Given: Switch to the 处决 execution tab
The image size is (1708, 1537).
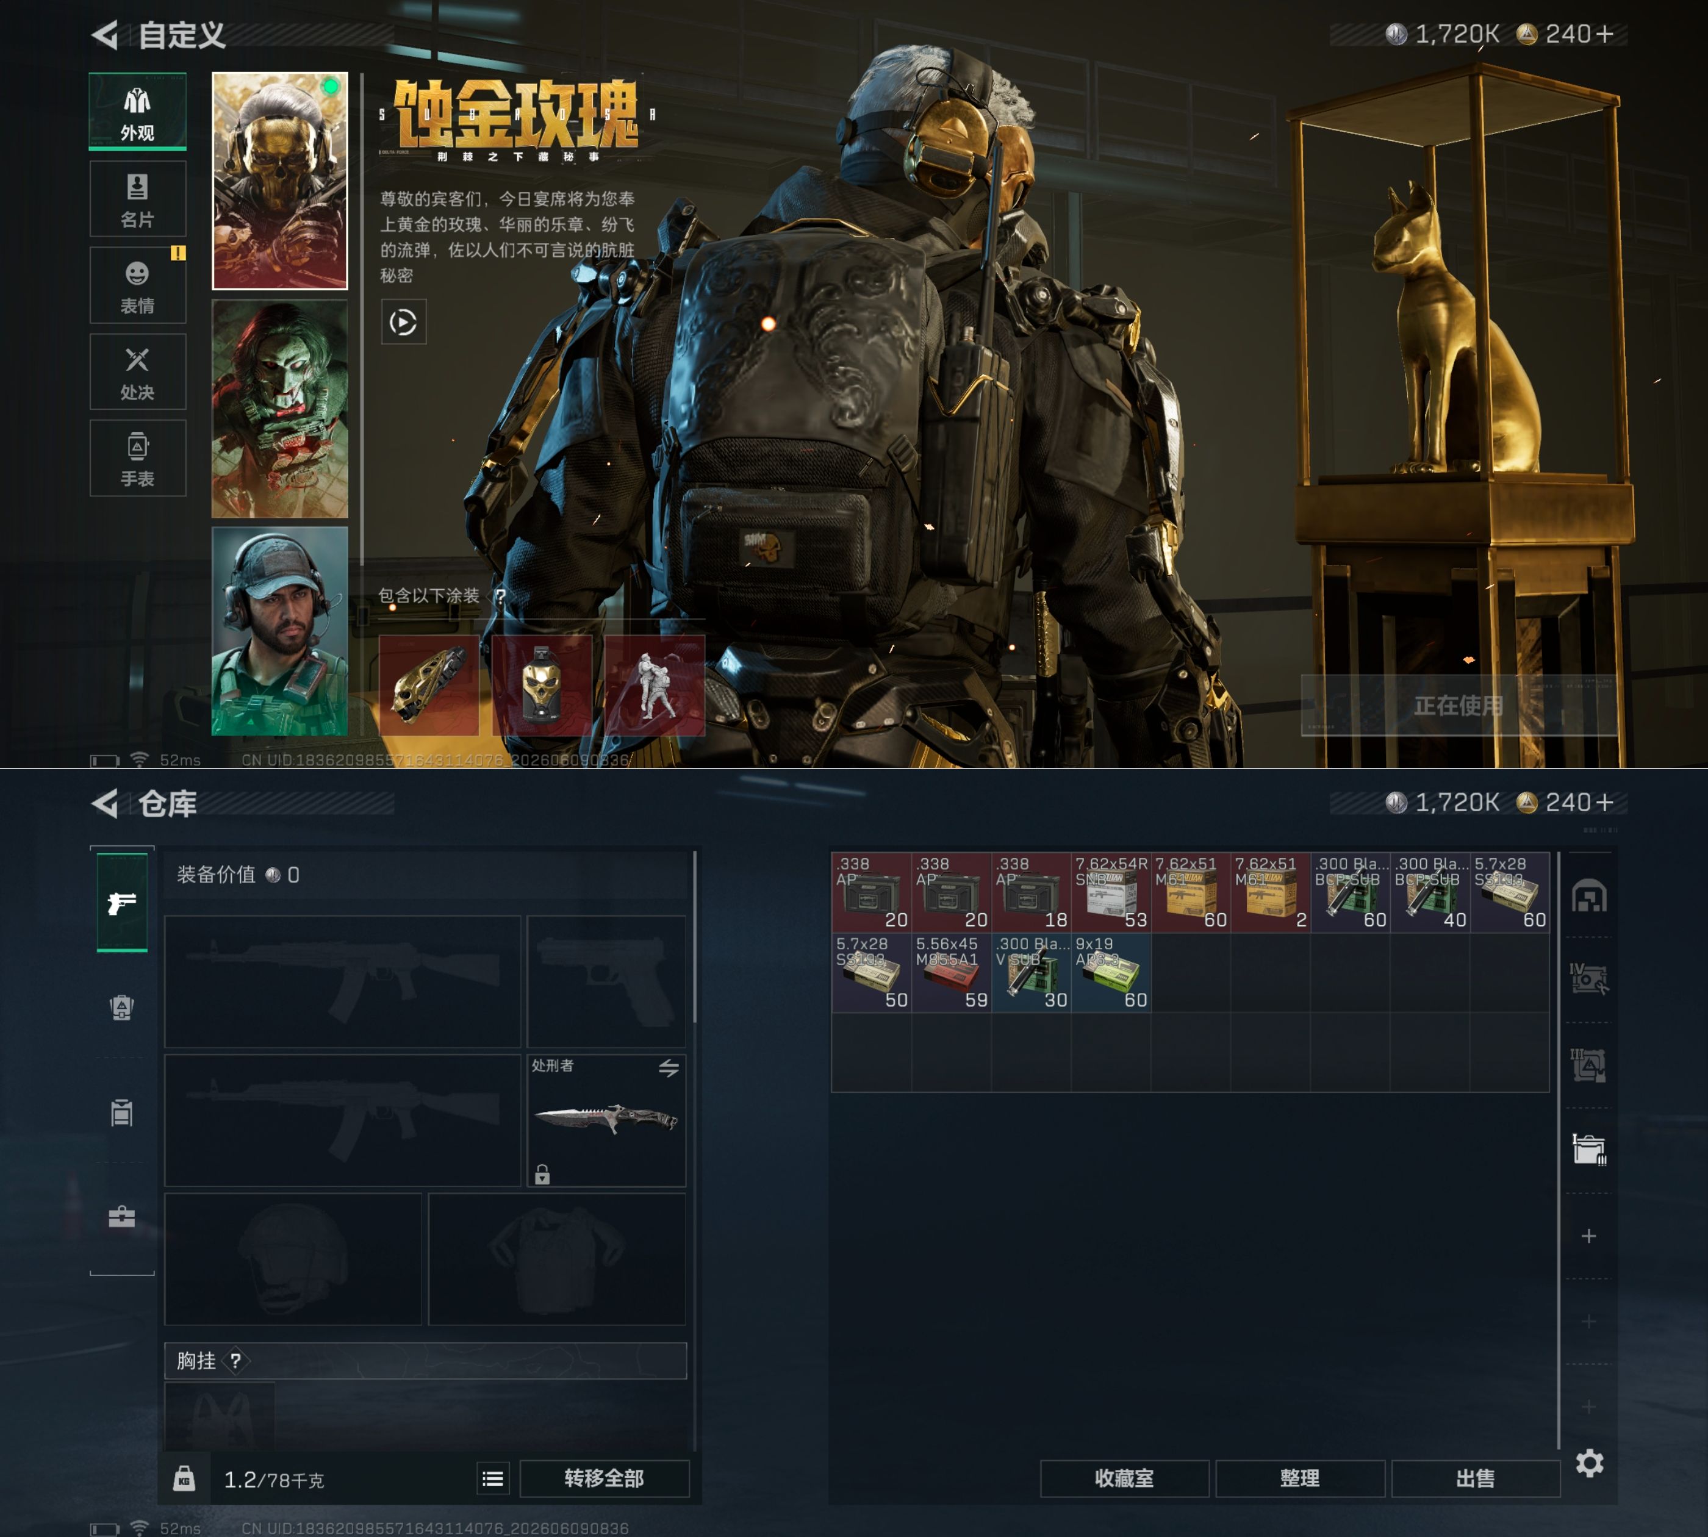Looking at the screenshot, I should click(138, 371).
